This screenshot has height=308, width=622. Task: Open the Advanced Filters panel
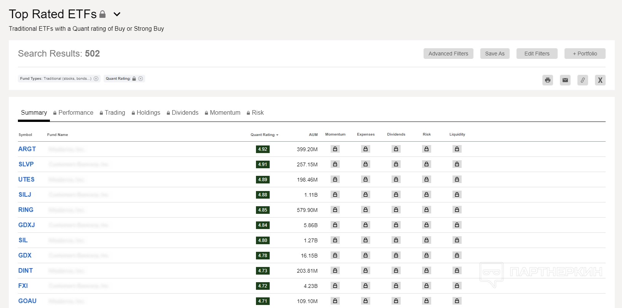coord(448,54)
